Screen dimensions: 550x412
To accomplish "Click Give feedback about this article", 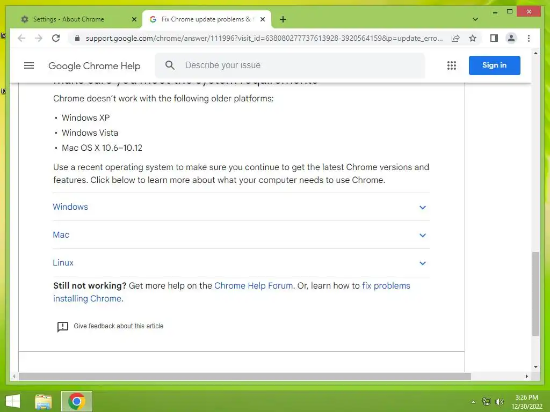I will coord(119,326).
